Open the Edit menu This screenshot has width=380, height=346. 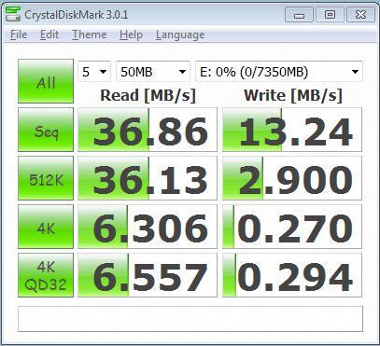pyautogui.click(x=49, y=35)
